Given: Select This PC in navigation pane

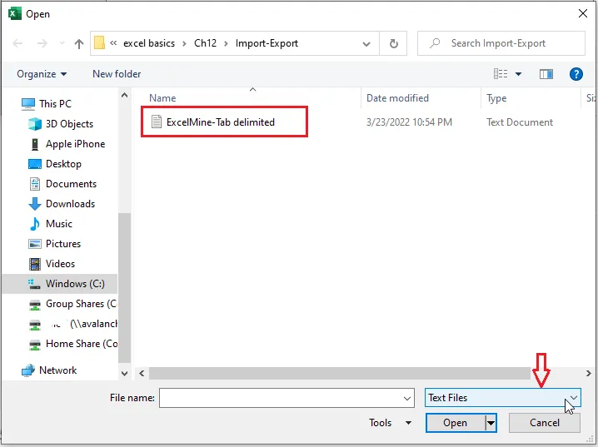Looking at the screenshot, I should [46, 104].
